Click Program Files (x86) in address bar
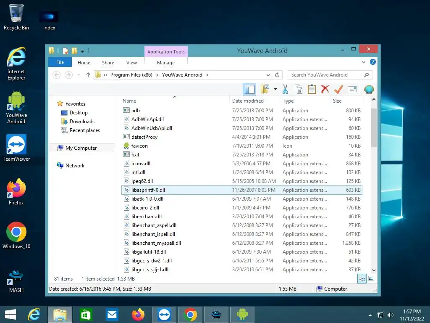This screenshot has width=430, height=323. (131, 75)
